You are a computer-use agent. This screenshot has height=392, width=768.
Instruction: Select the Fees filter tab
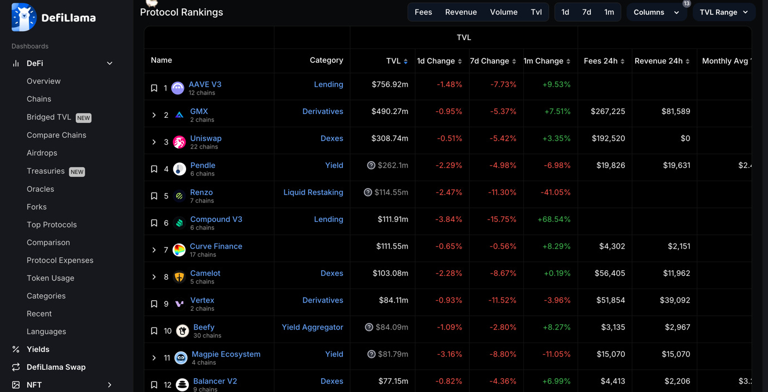coord(424,12)
